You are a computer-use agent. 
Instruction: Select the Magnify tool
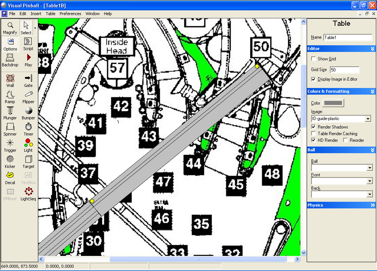(10, 28)
